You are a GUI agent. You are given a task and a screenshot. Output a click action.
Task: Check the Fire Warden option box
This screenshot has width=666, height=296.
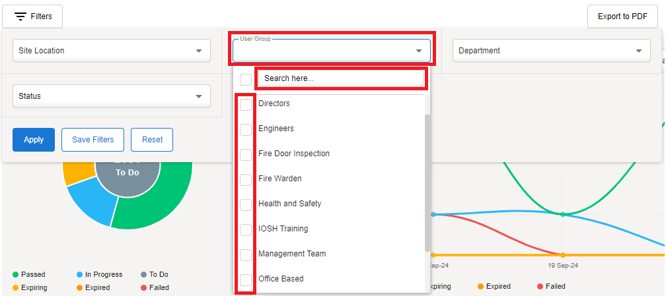pyautogui.click(x=246, y=179)
